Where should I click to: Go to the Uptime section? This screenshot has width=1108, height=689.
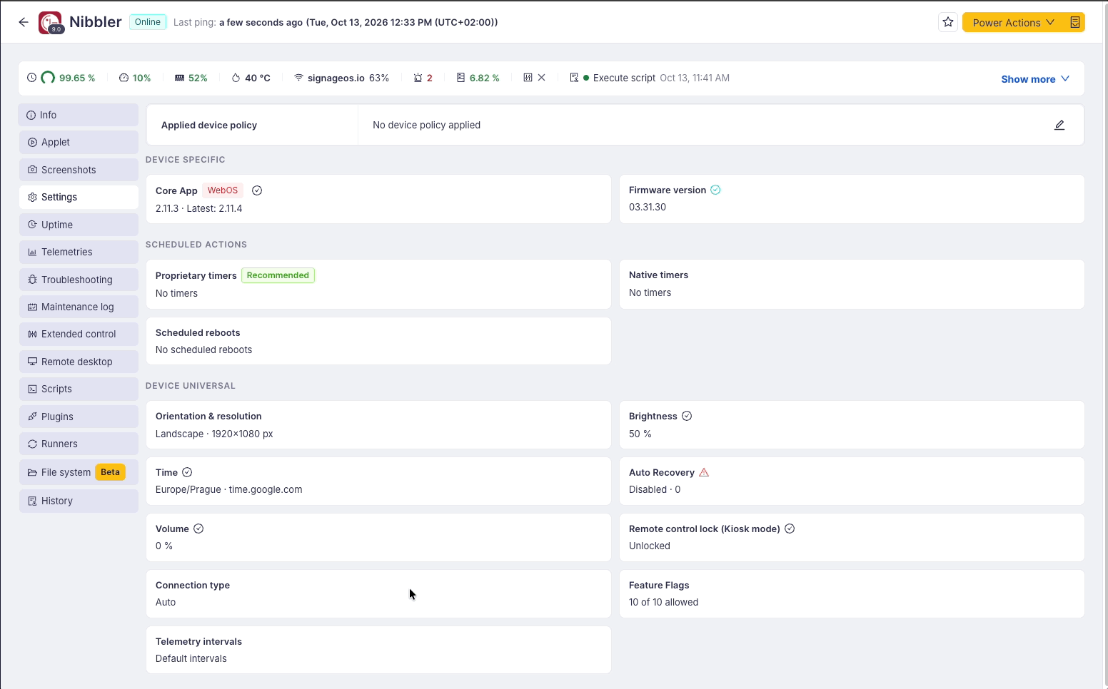(79, 225)
